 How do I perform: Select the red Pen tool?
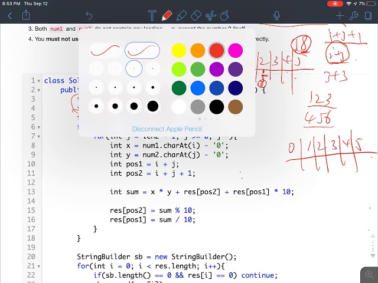167,16
